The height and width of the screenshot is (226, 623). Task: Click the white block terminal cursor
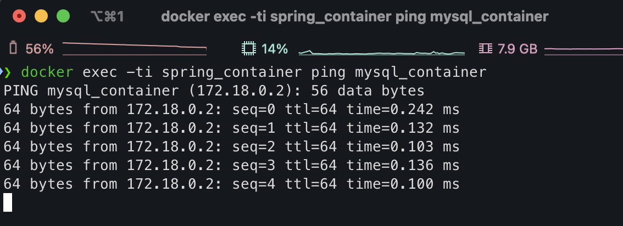8,202
